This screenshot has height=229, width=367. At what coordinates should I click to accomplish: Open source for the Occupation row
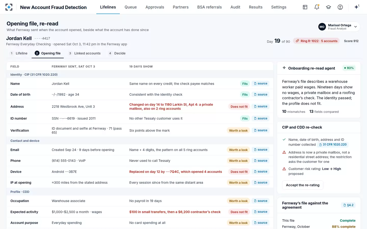(260, 201)
